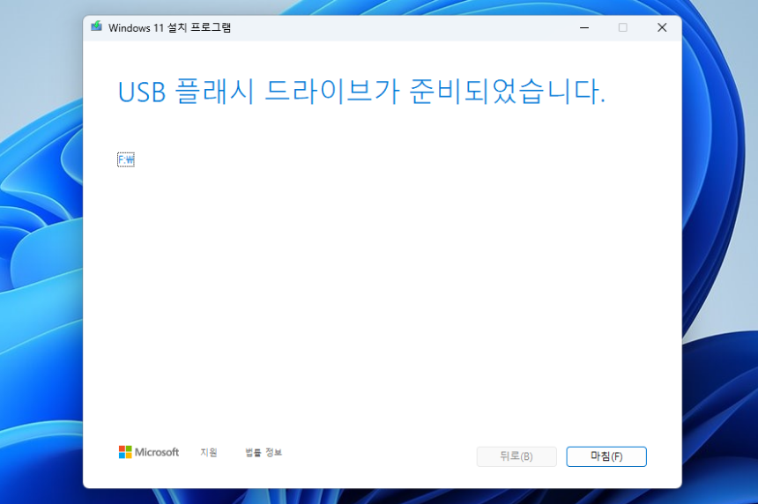Open the 법률 정보 legal link

coord(264,452)
